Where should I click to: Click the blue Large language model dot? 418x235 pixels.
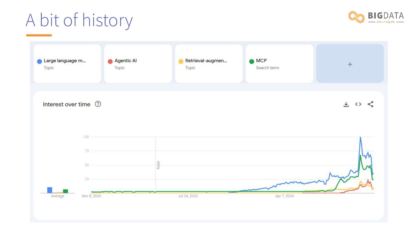pyautogui.click(x=39, y=62)
